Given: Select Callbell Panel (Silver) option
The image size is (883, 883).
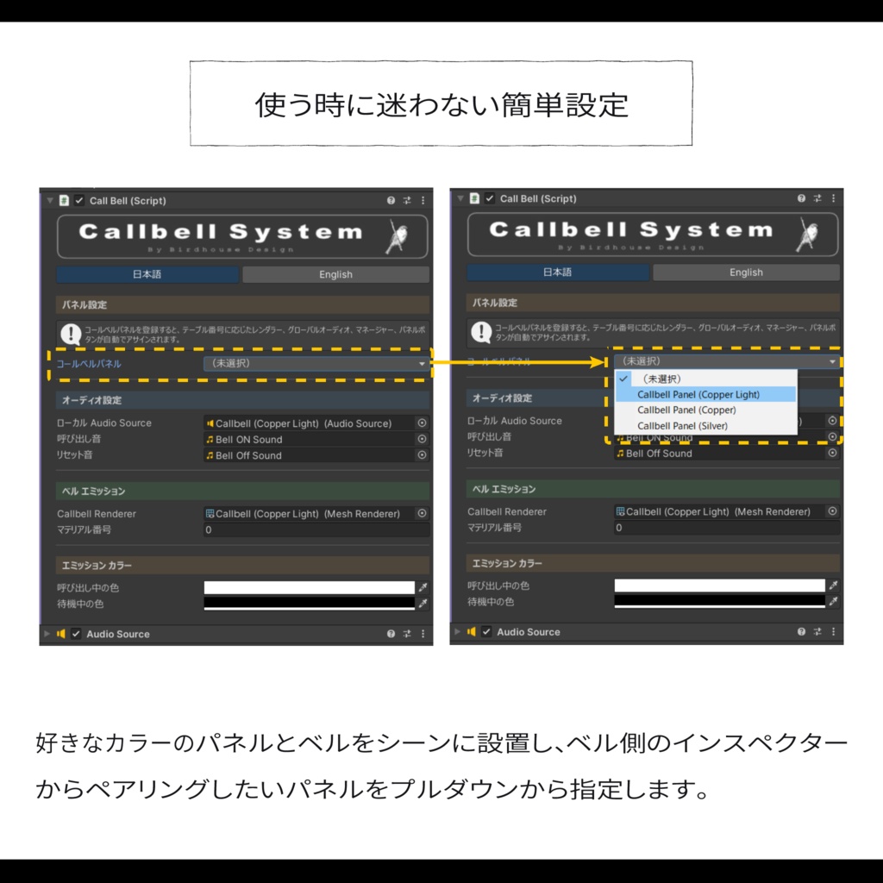Looking at the screenshot, I should coord(706,426).
